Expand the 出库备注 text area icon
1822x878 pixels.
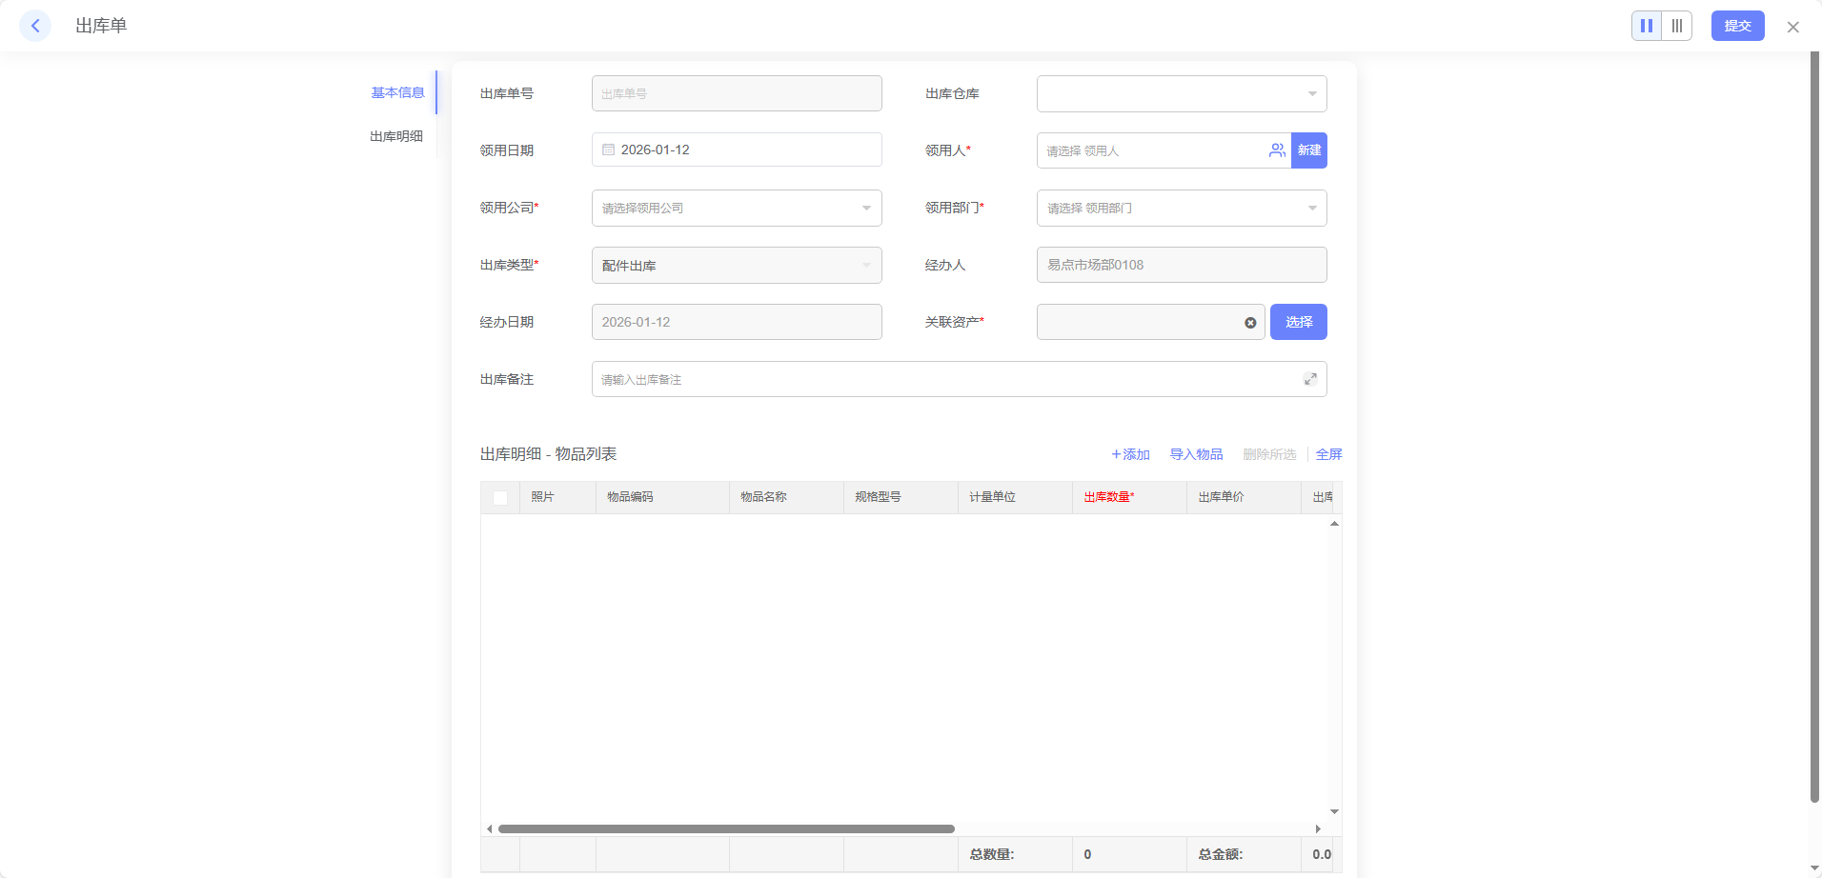pos(1310,379)
